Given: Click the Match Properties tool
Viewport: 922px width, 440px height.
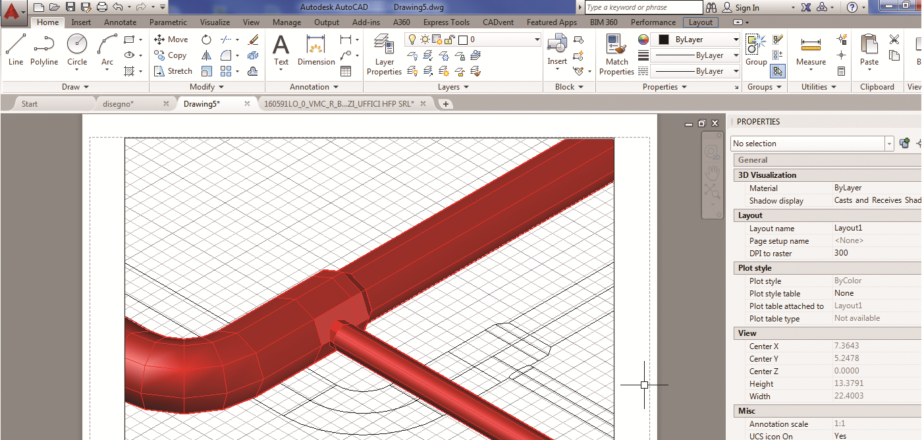Looking at the screenshot, I should point(616,55).
